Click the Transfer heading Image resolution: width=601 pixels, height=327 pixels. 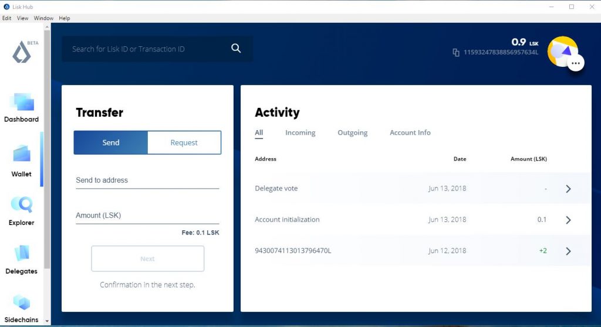100,113
